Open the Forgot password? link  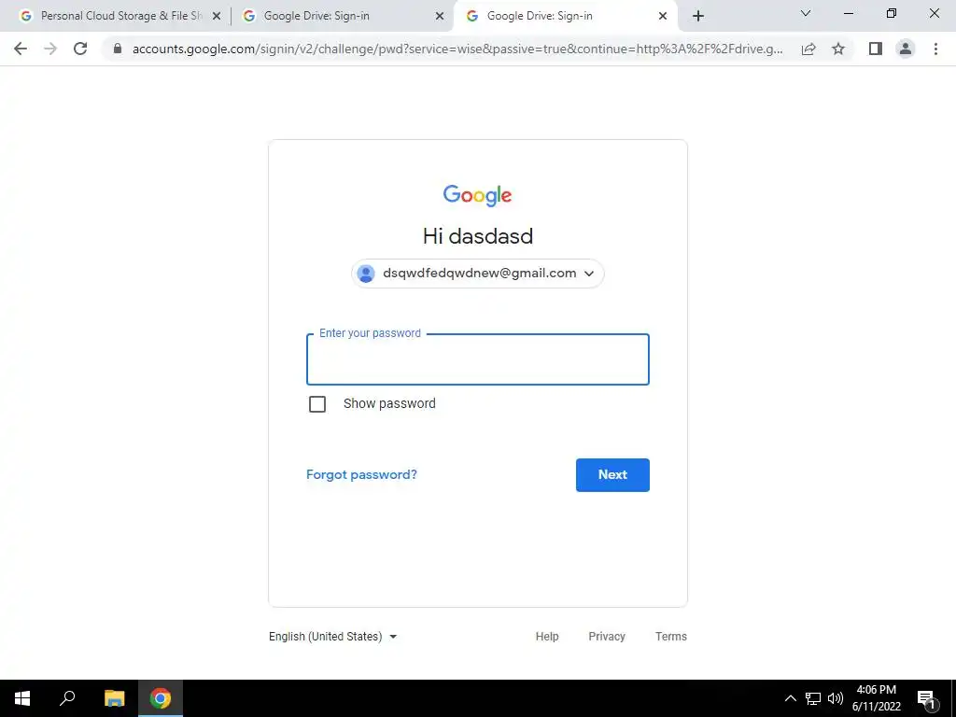pos(361,475)
